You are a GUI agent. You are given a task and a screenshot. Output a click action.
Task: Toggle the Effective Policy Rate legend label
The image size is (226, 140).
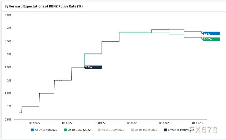point(181,130)
